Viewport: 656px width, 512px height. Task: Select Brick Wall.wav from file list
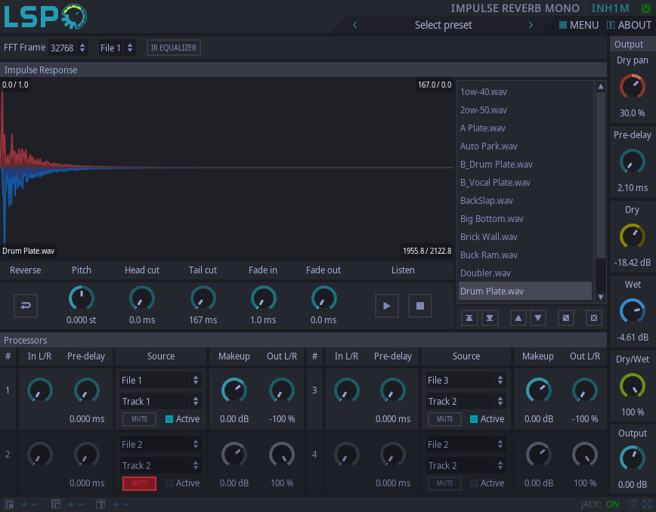tap(489, 236)
